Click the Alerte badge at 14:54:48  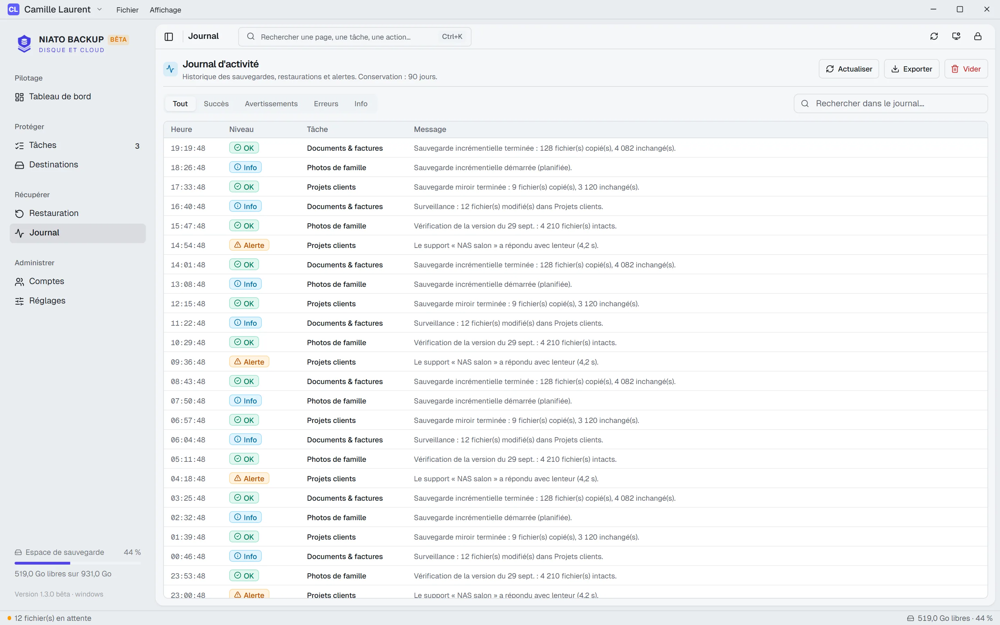pyautogui.click(x=249, y=245)
